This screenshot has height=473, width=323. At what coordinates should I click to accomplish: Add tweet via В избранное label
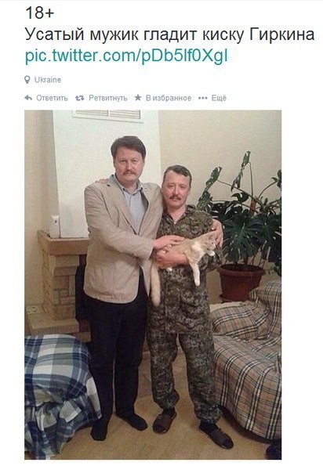[x=169, y=98]
